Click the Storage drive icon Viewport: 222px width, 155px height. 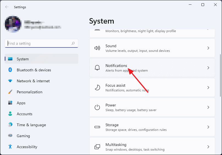tap(97, 127)
